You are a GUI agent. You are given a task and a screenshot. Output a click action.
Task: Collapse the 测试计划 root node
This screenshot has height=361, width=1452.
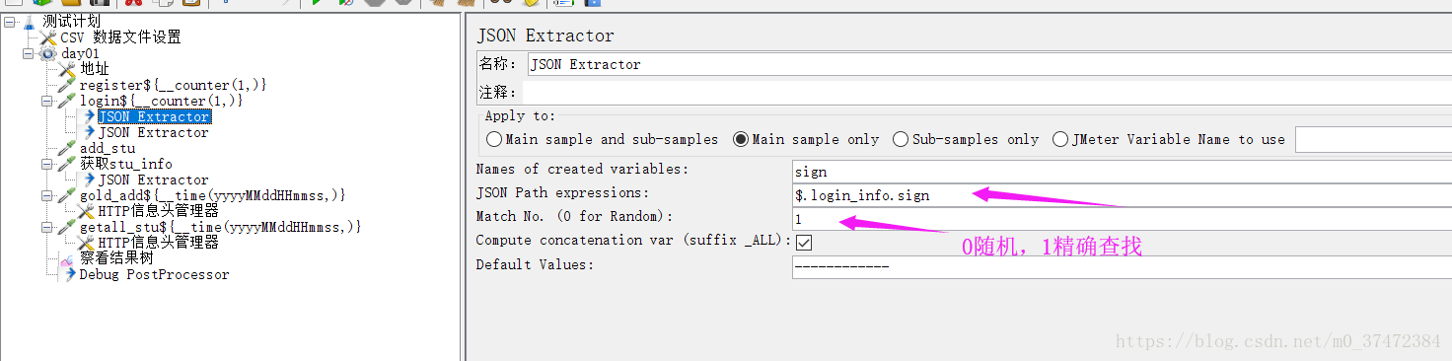[9, 21]
